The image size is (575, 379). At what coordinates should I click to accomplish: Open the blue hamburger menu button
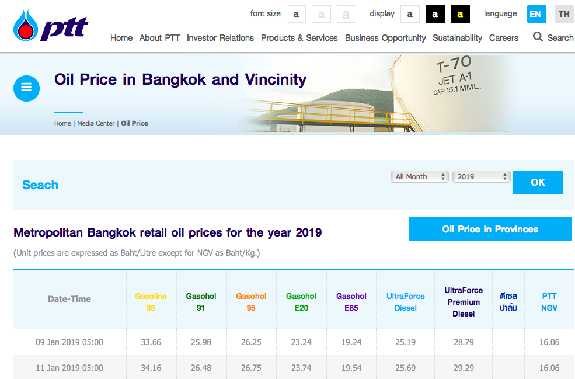point(26,88)
